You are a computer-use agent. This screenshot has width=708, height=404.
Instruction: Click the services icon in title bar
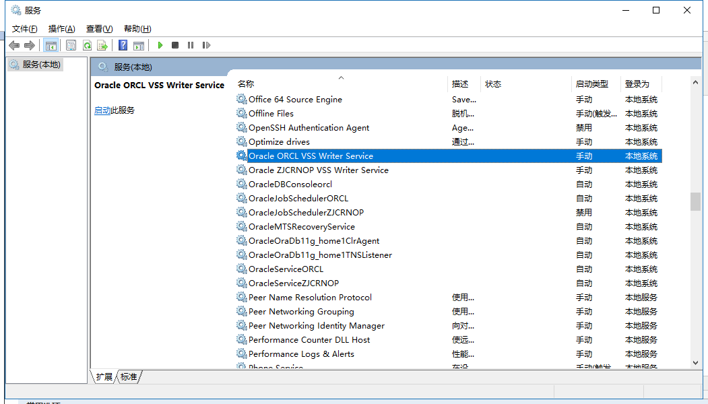pos(15,10)
